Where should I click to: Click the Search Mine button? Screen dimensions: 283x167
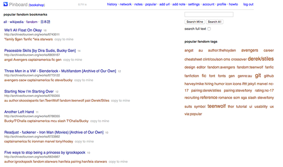pyautogui.click(x=195, y=22)
